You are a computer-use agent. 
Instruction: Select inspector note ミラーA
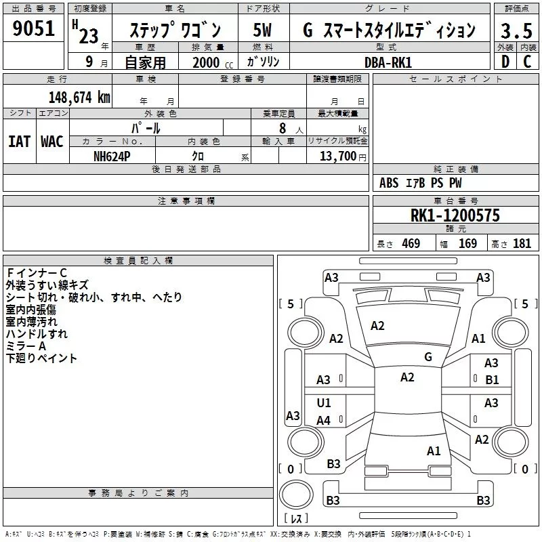[26, 346]
